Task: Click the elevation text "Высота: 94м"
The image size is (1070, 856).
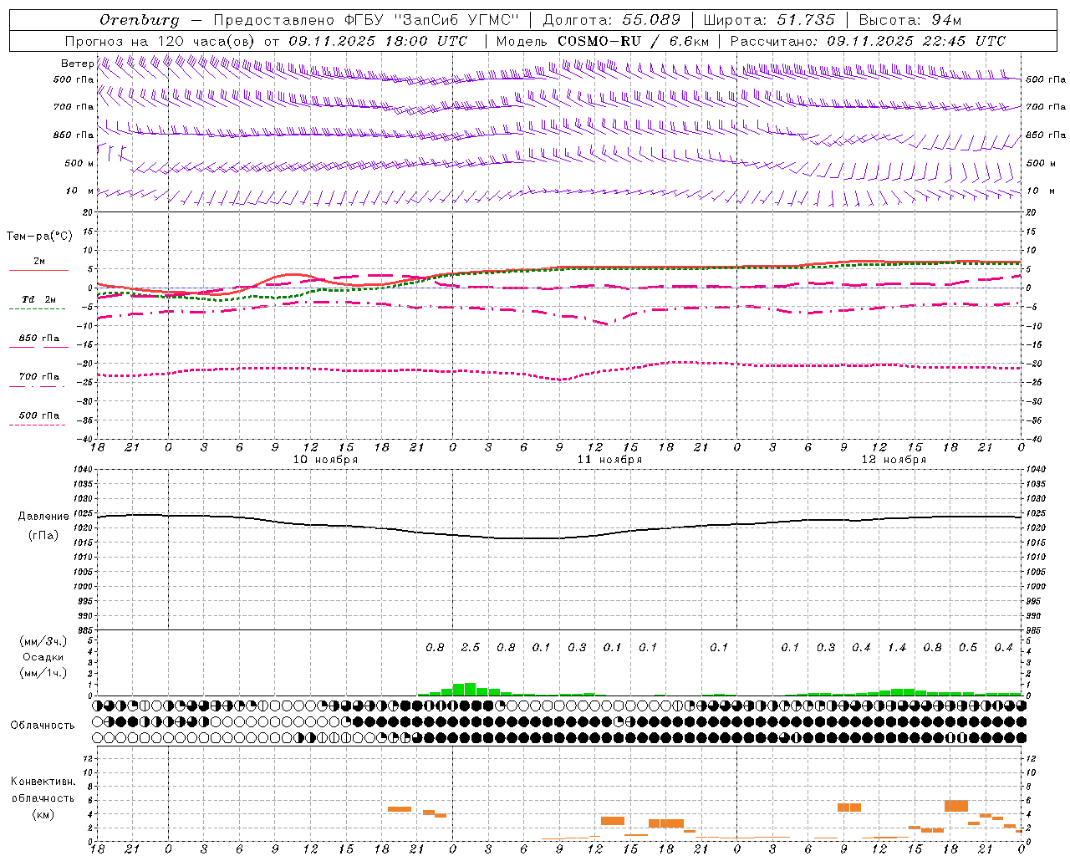Action: 910,20
